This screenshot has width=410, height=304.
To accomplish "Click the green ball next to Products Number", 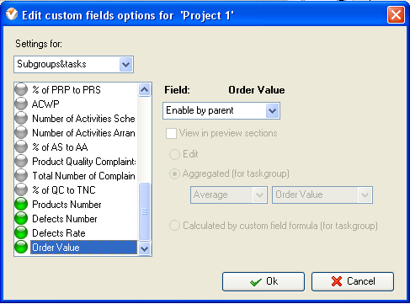I will tap(21, 204).
